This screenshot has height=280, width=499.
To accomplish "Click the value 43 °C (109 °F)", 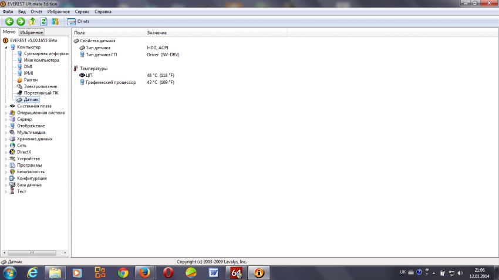I will tap(160, 82).
